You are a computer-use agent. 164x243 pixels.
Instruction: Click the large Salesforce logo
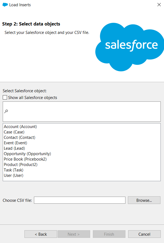click(x=130, y=47)
